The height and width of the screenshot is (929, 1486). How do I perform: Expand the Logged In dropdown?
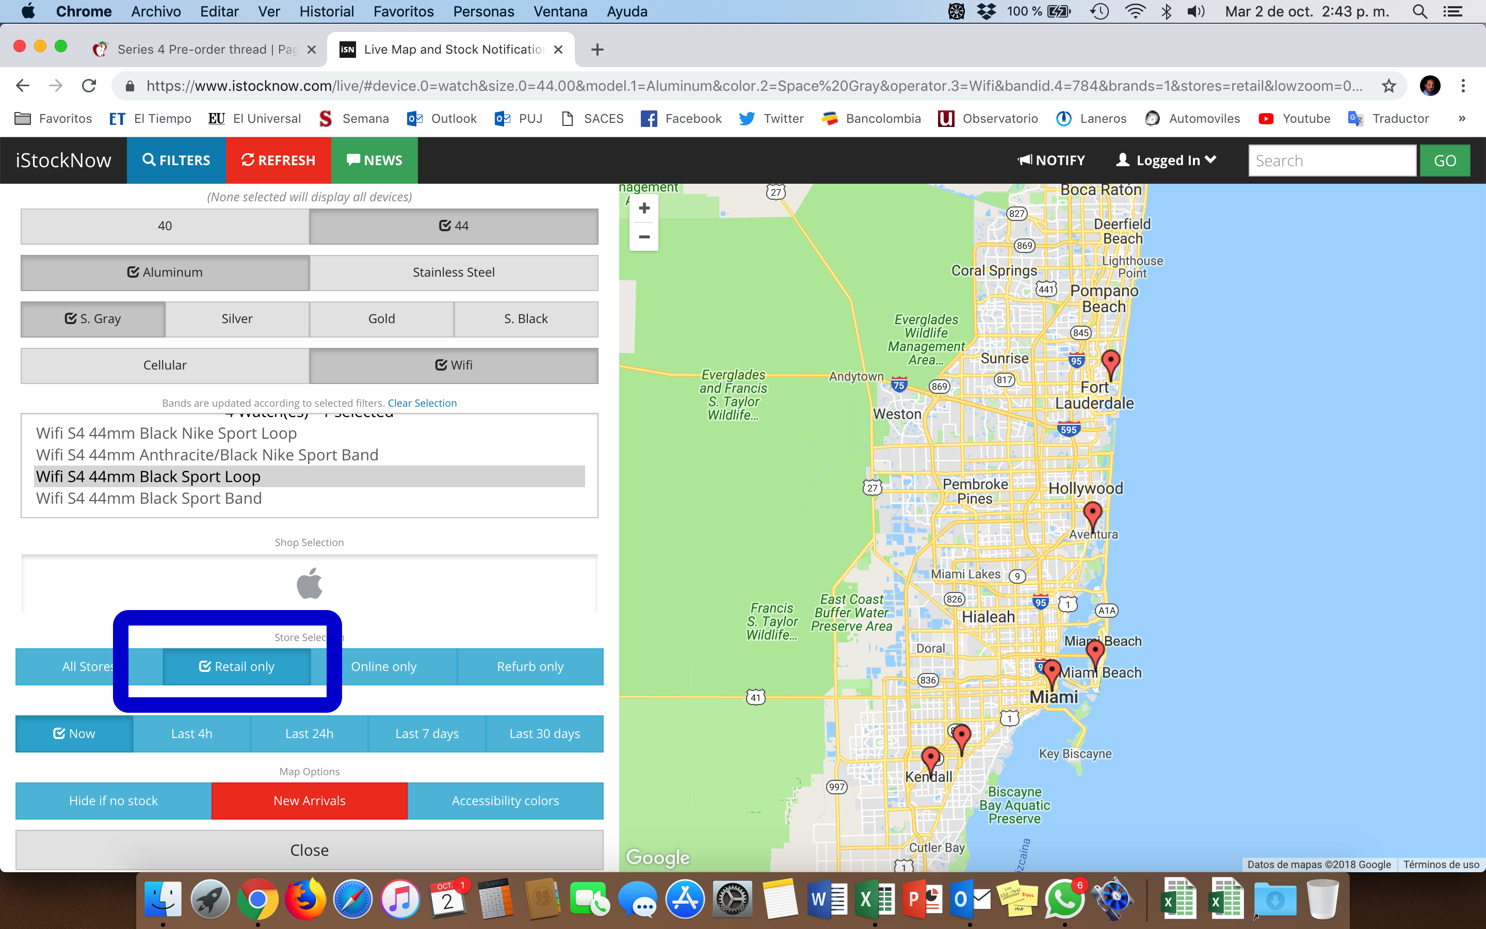click(x=1166, y=161)
